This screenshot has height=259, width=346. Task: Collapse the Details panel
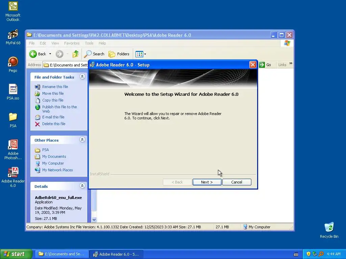(82, 186)
